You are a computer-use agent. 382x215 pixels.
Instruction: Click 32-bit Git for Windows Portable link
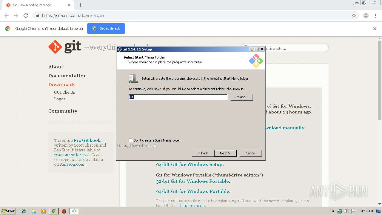tap(192, 181)
